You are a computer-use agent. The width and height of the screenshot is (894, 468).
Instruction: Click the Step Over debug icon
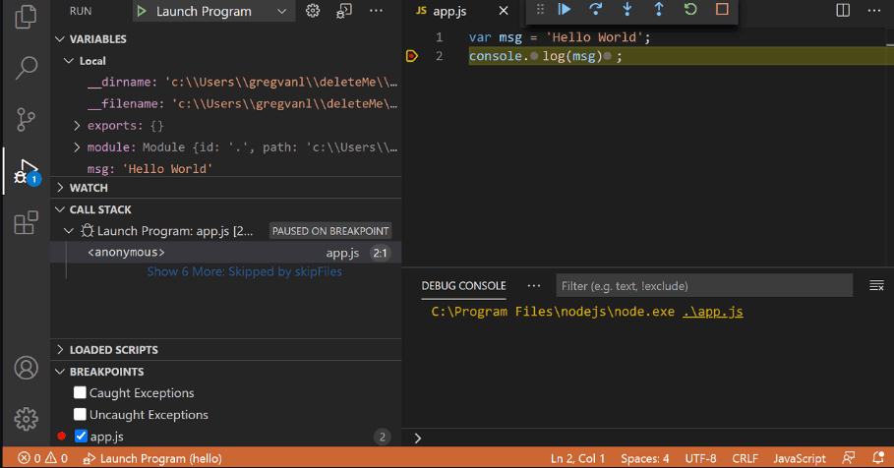point(596,10)
